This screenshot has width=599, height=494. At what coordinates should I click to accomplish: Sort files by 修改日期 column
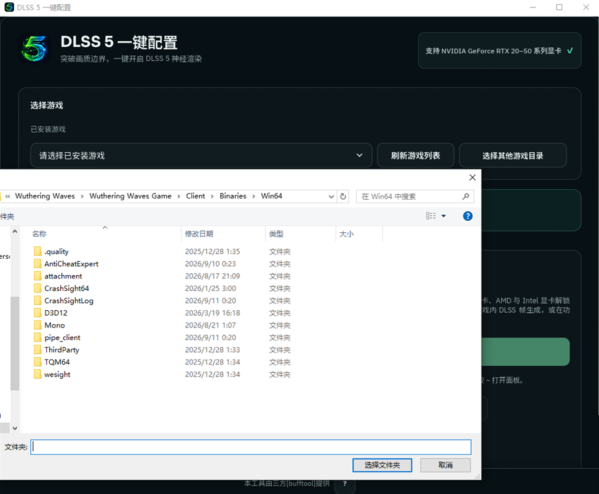point(223,233)
